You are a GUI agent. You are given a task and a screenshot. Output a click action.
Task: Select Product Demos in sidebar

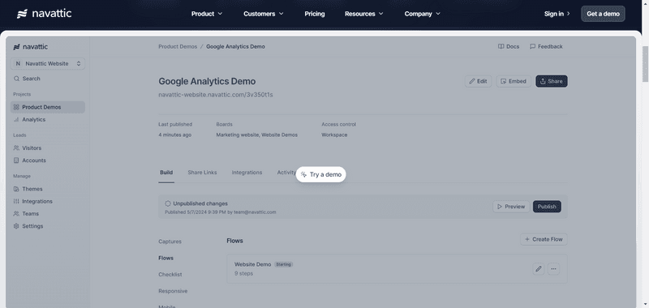[48, 107]
